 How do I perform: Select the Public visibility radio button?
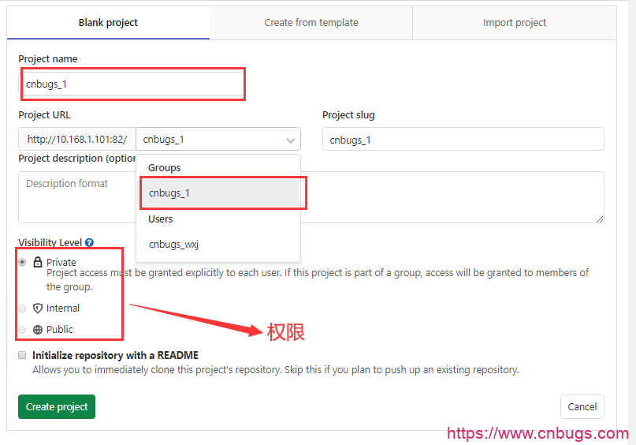click(x=22, y=330)
